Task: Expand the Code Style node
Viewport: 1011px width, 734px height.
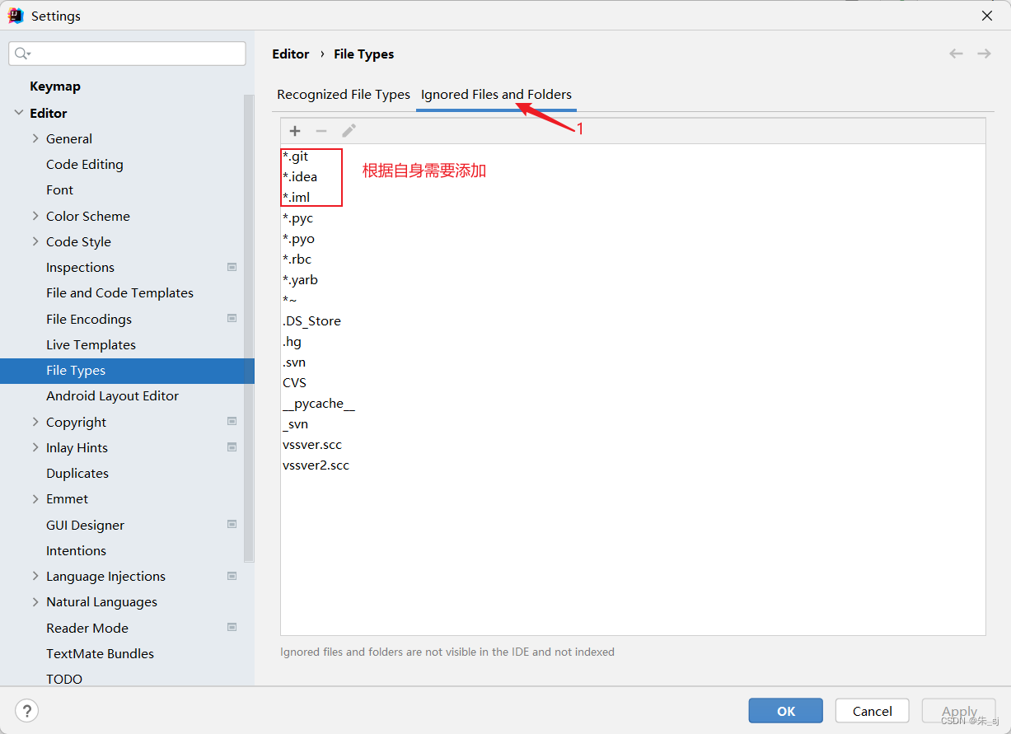Action: point(34,241)
